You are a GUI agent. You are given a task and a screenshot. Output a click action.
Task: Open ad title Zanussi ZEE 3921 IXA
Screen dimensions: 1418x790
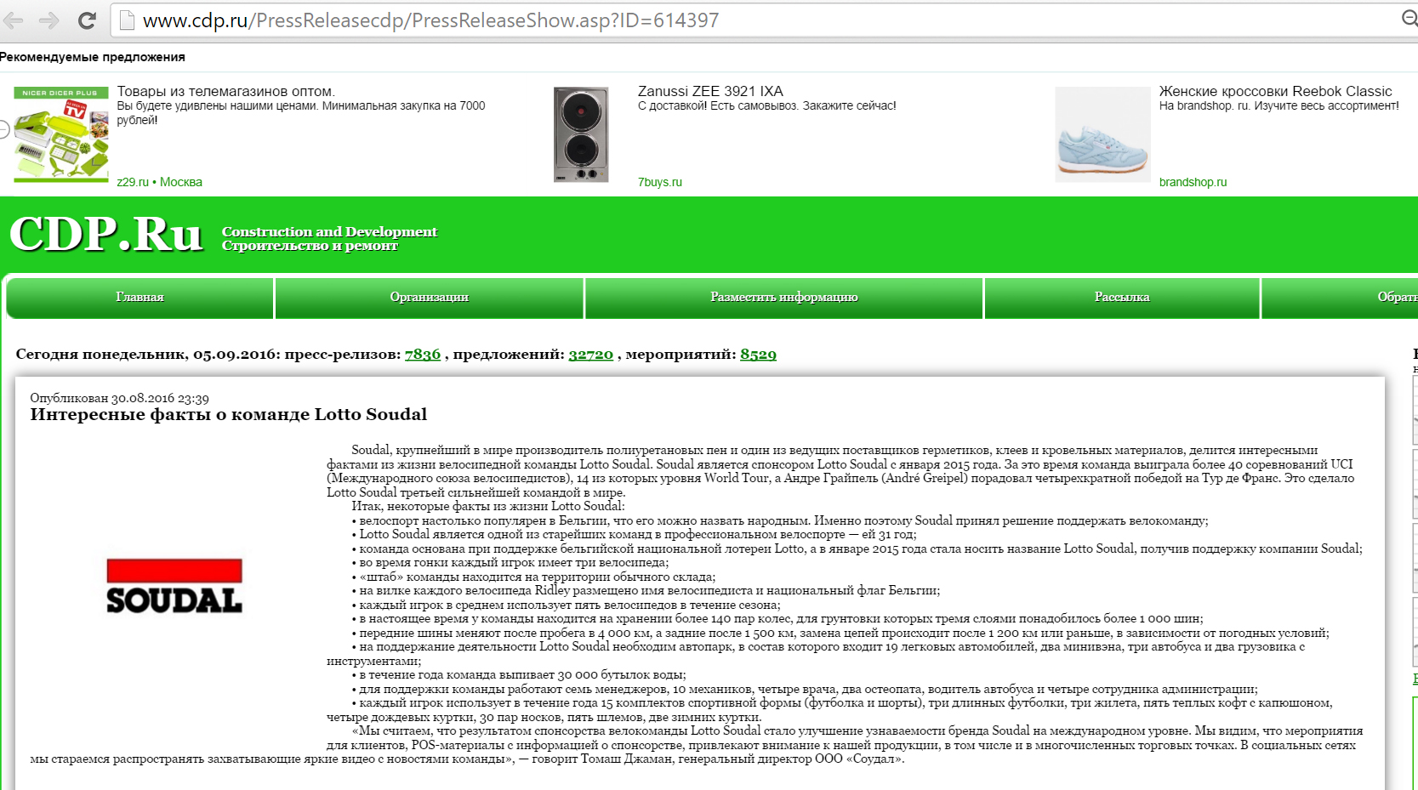(x=710, y=91)
